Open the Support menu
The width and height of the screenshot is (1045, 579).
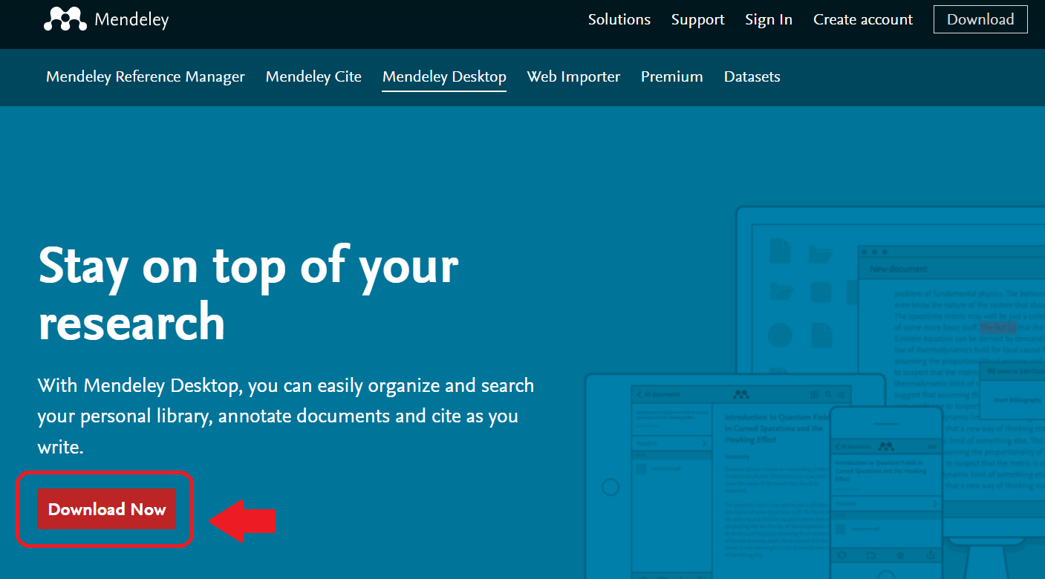pos(697,20)
